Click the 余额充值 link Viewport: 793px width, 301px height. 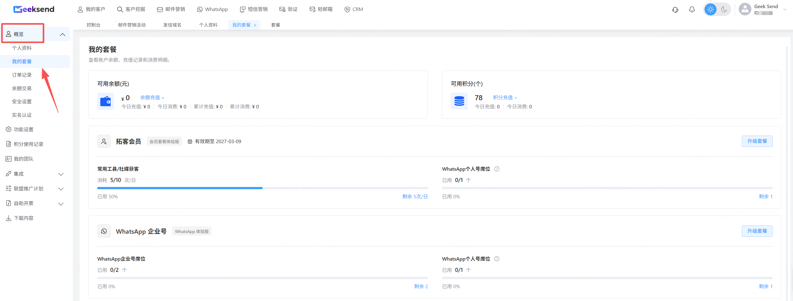tap(152, 97)
